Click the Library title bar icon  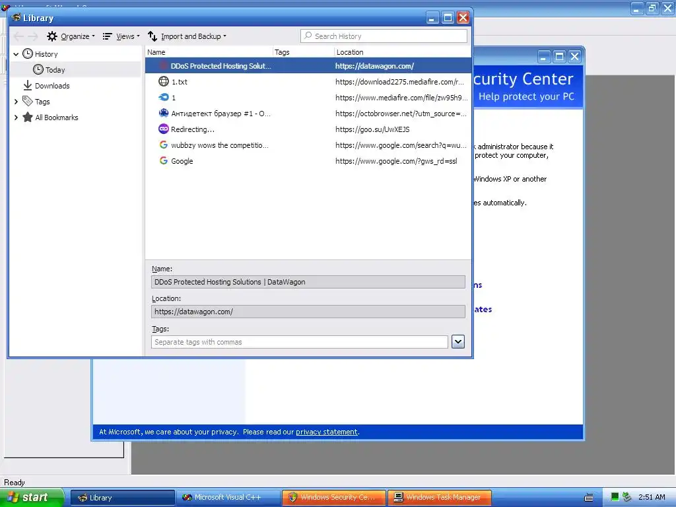(17, 17)
